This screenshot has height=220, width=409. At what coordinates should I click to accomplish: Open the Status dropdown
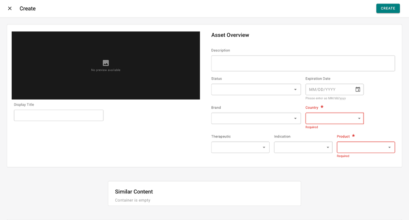256,89
